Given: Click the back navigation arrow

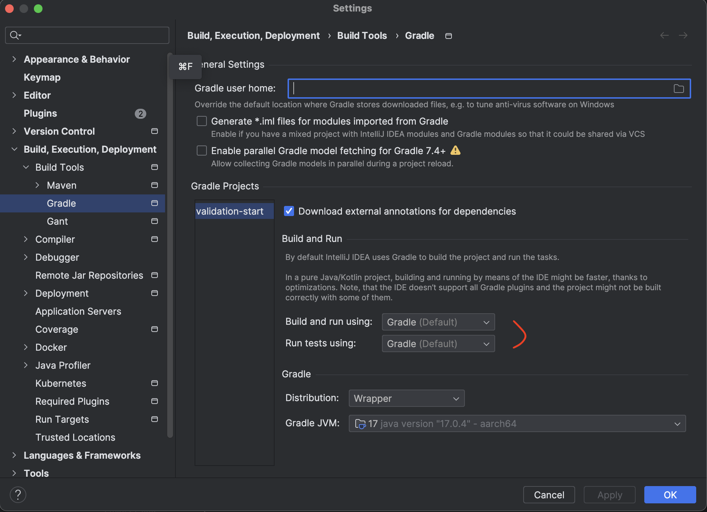Looking at the screenshot, I should coord(664,35).
